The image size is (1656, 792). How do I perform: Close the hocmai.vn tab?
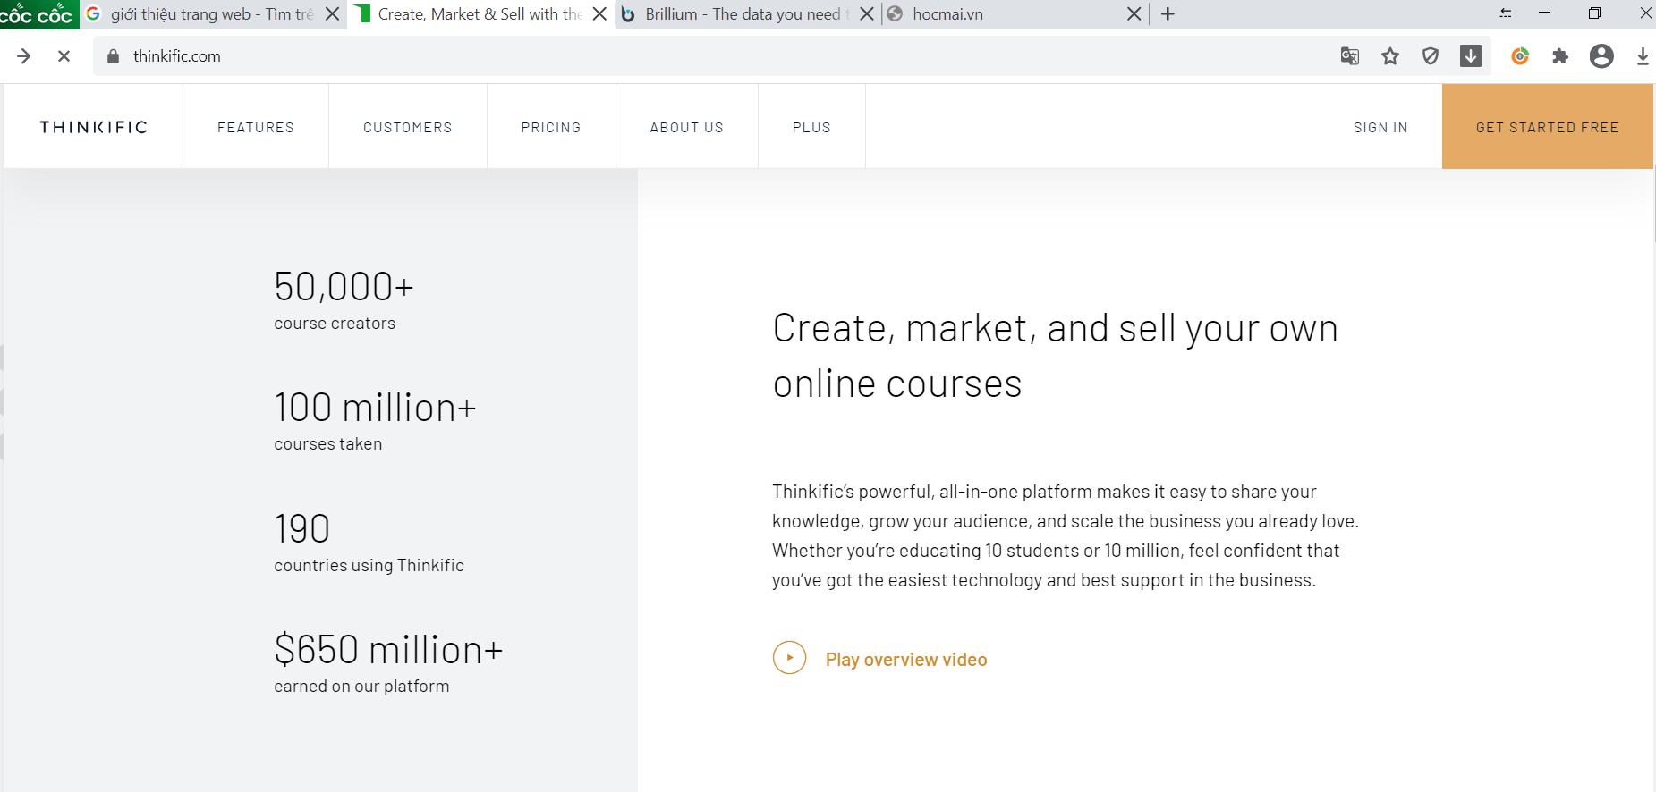1134,14
